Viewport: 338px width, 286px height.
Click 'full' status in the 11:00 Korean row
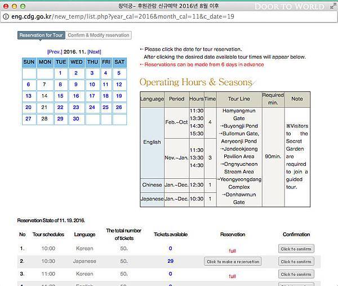pos(232,276)
